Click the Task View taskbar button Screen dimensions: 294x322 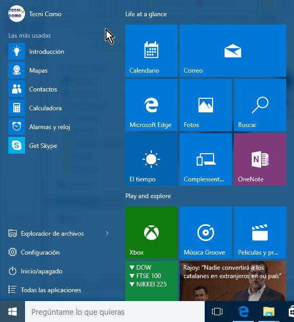[x=217, y=312]
